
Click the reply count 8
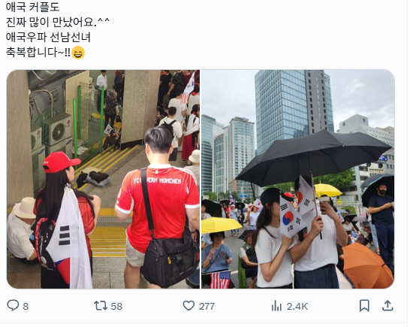coord(26,307)
